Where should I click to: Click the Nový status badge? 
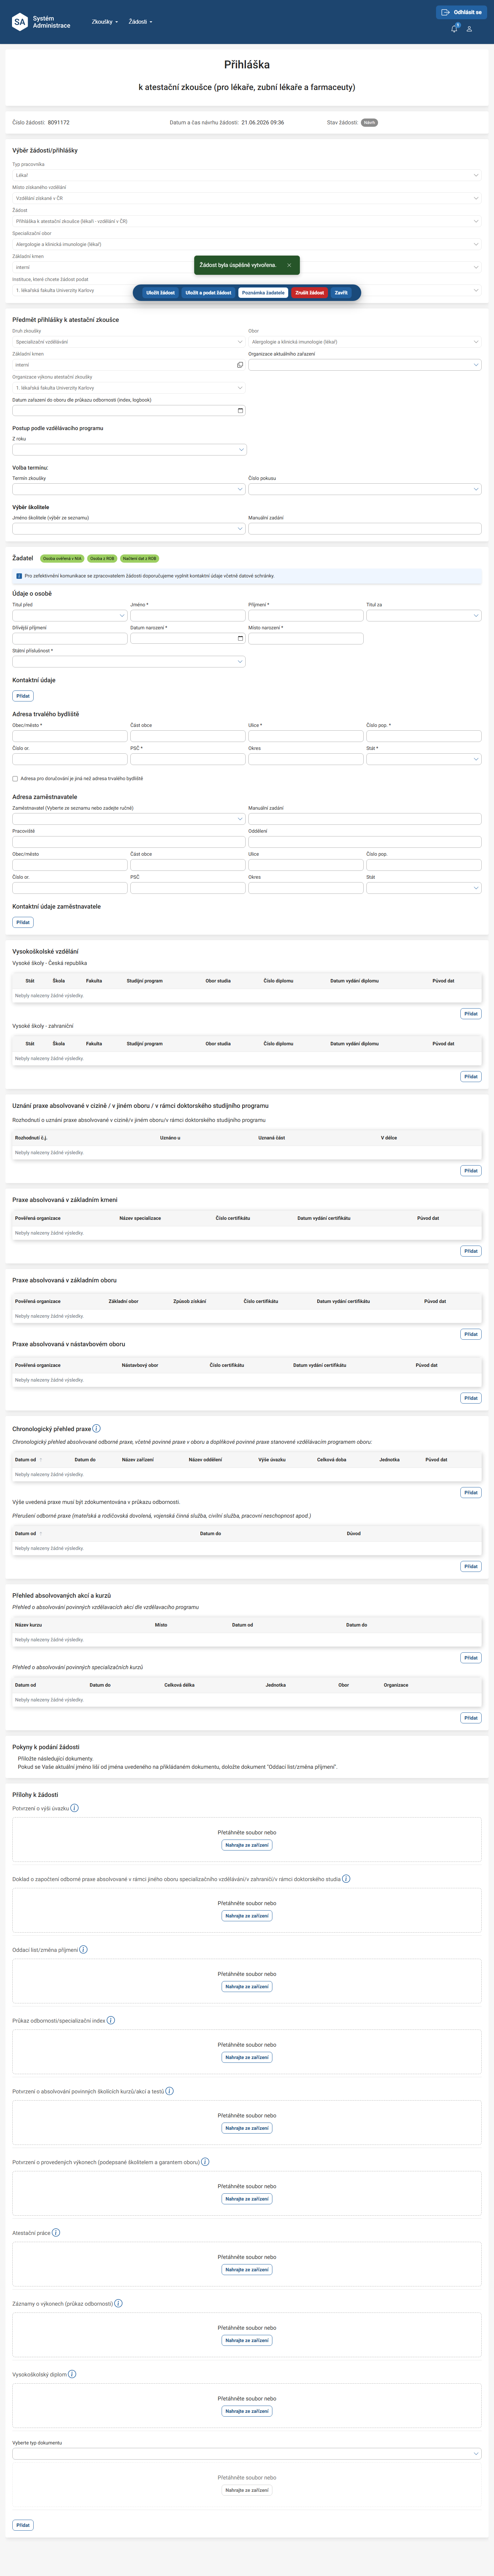369,123
